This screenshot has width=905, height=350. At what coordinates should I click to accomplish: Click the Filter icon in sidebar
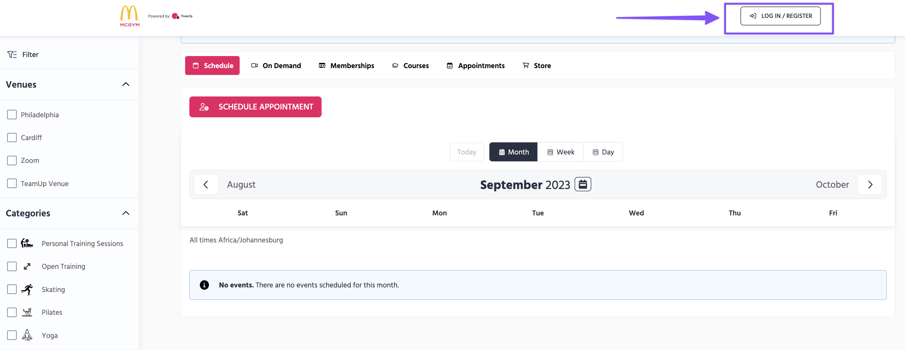pos(12,54)
